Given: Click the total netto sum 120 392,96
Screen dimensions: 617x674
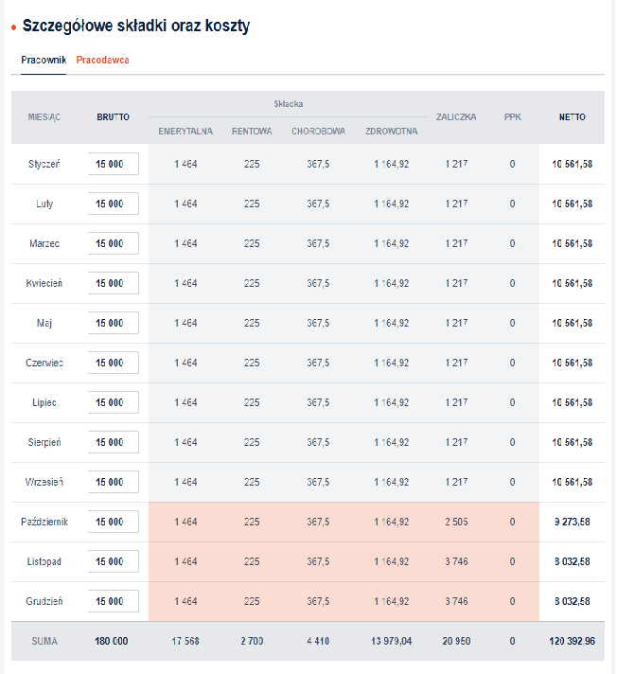Looking at the screenshot, I should 572,641.
